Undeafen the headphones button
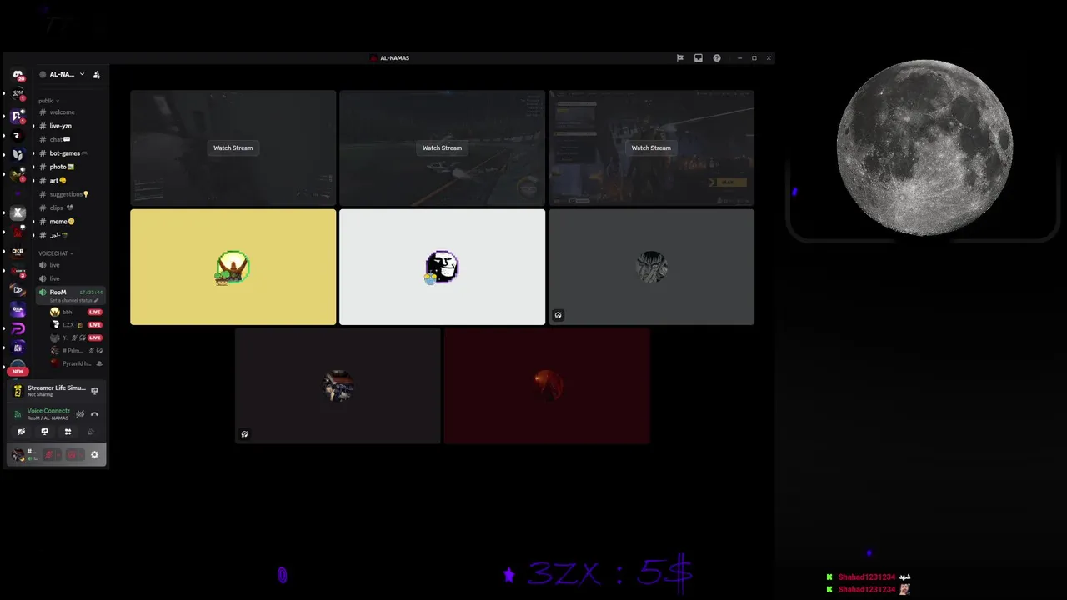Screen dimensions: 1067x600 pos(72,454)
